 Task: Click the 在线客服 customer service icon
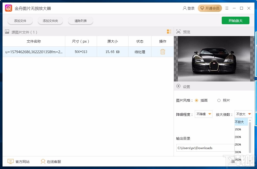tap(43, 161)
